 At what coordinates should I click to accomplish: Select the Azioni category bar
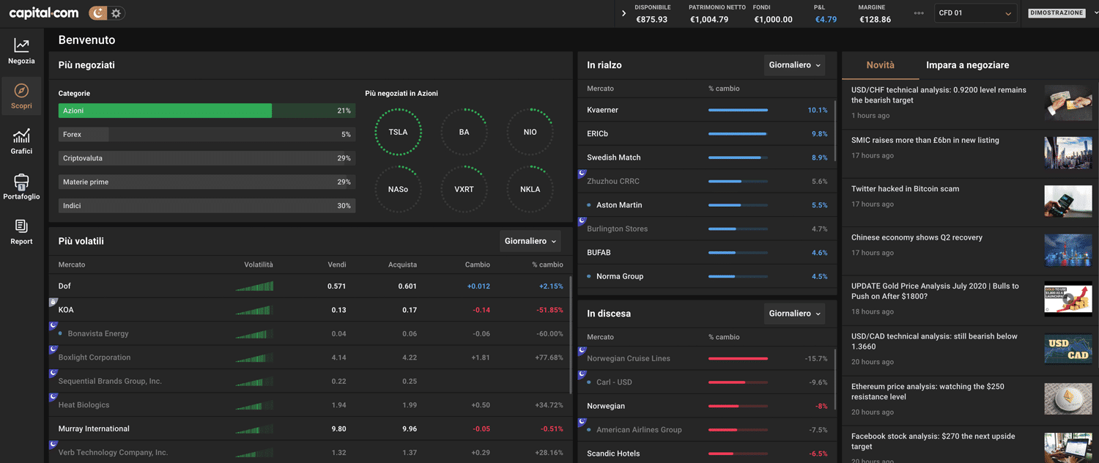(x=207, y=111)
